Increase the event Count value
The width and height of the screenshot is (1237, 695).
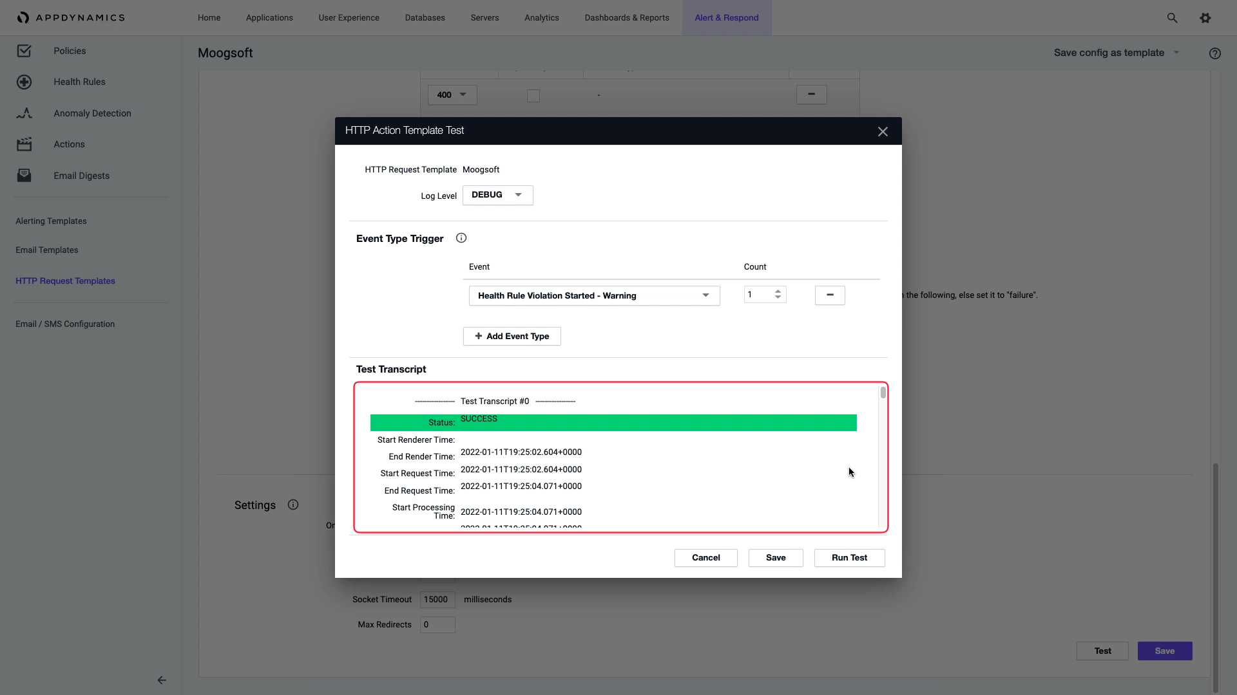click(x=778, y=292)
